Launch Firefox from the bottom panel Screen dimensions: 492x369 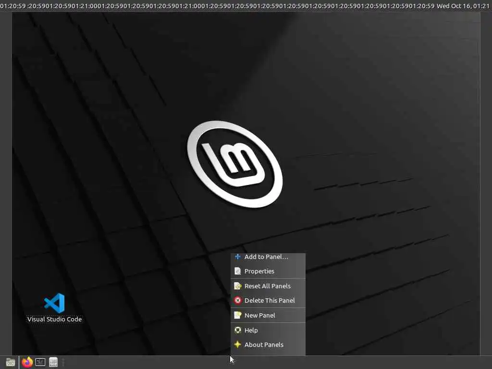27,362
